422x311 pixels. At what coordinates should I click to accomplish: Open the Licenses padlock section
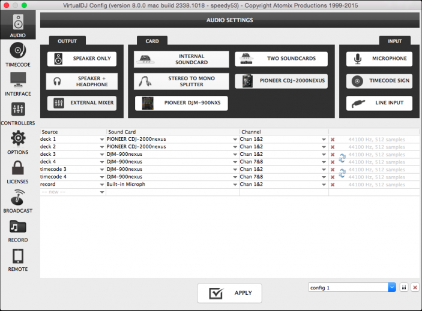(18, 172)
